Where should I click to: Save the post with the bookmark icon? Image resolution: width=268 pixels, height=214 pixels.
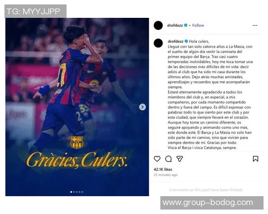coord(255,159)
